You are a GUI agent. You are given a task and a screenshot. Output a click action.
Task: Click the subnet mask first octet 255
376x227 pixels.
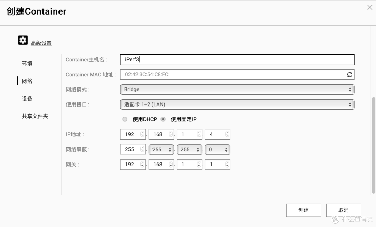[x=133, y=150]
